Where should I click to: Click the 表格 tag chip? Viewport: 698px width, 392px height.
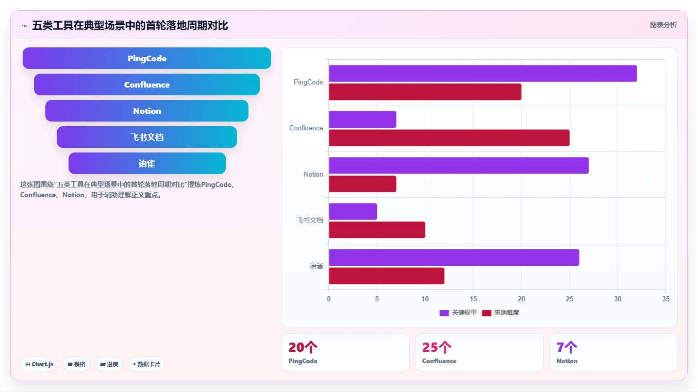(76, 364)
